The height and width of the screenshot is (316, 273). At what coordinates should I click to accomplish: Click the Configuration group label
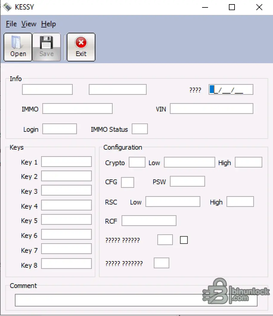pyautogui.click(x=122, y=147)
